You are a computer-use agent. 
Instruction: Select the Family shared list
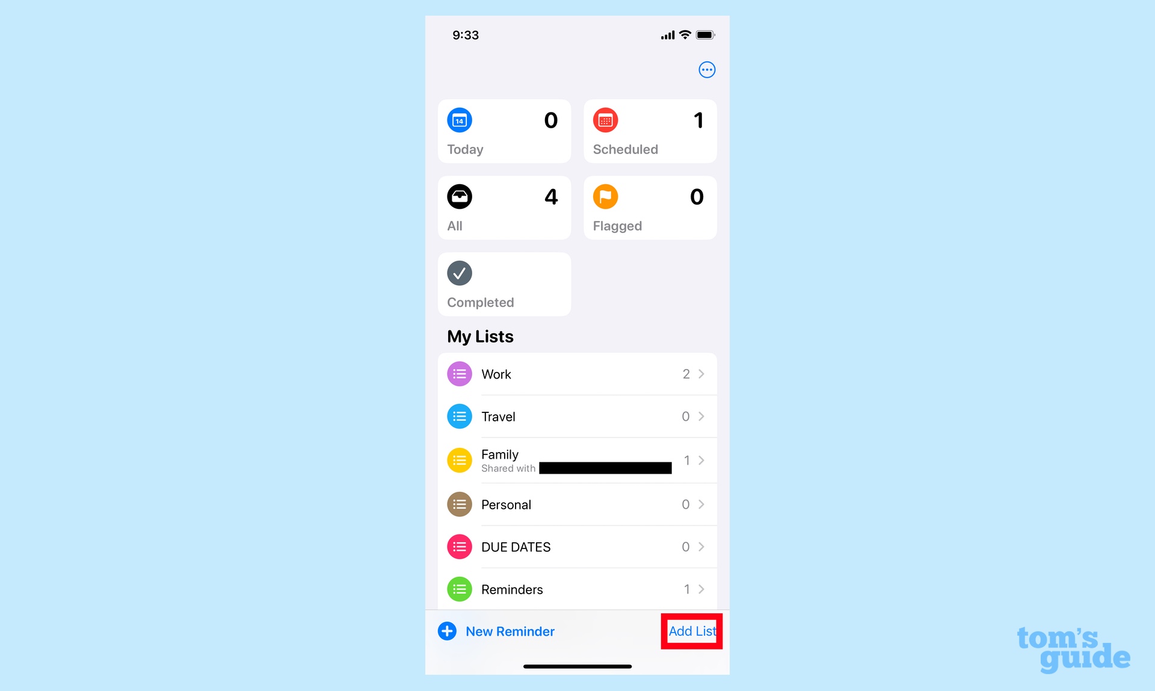[x=577, y=460]
